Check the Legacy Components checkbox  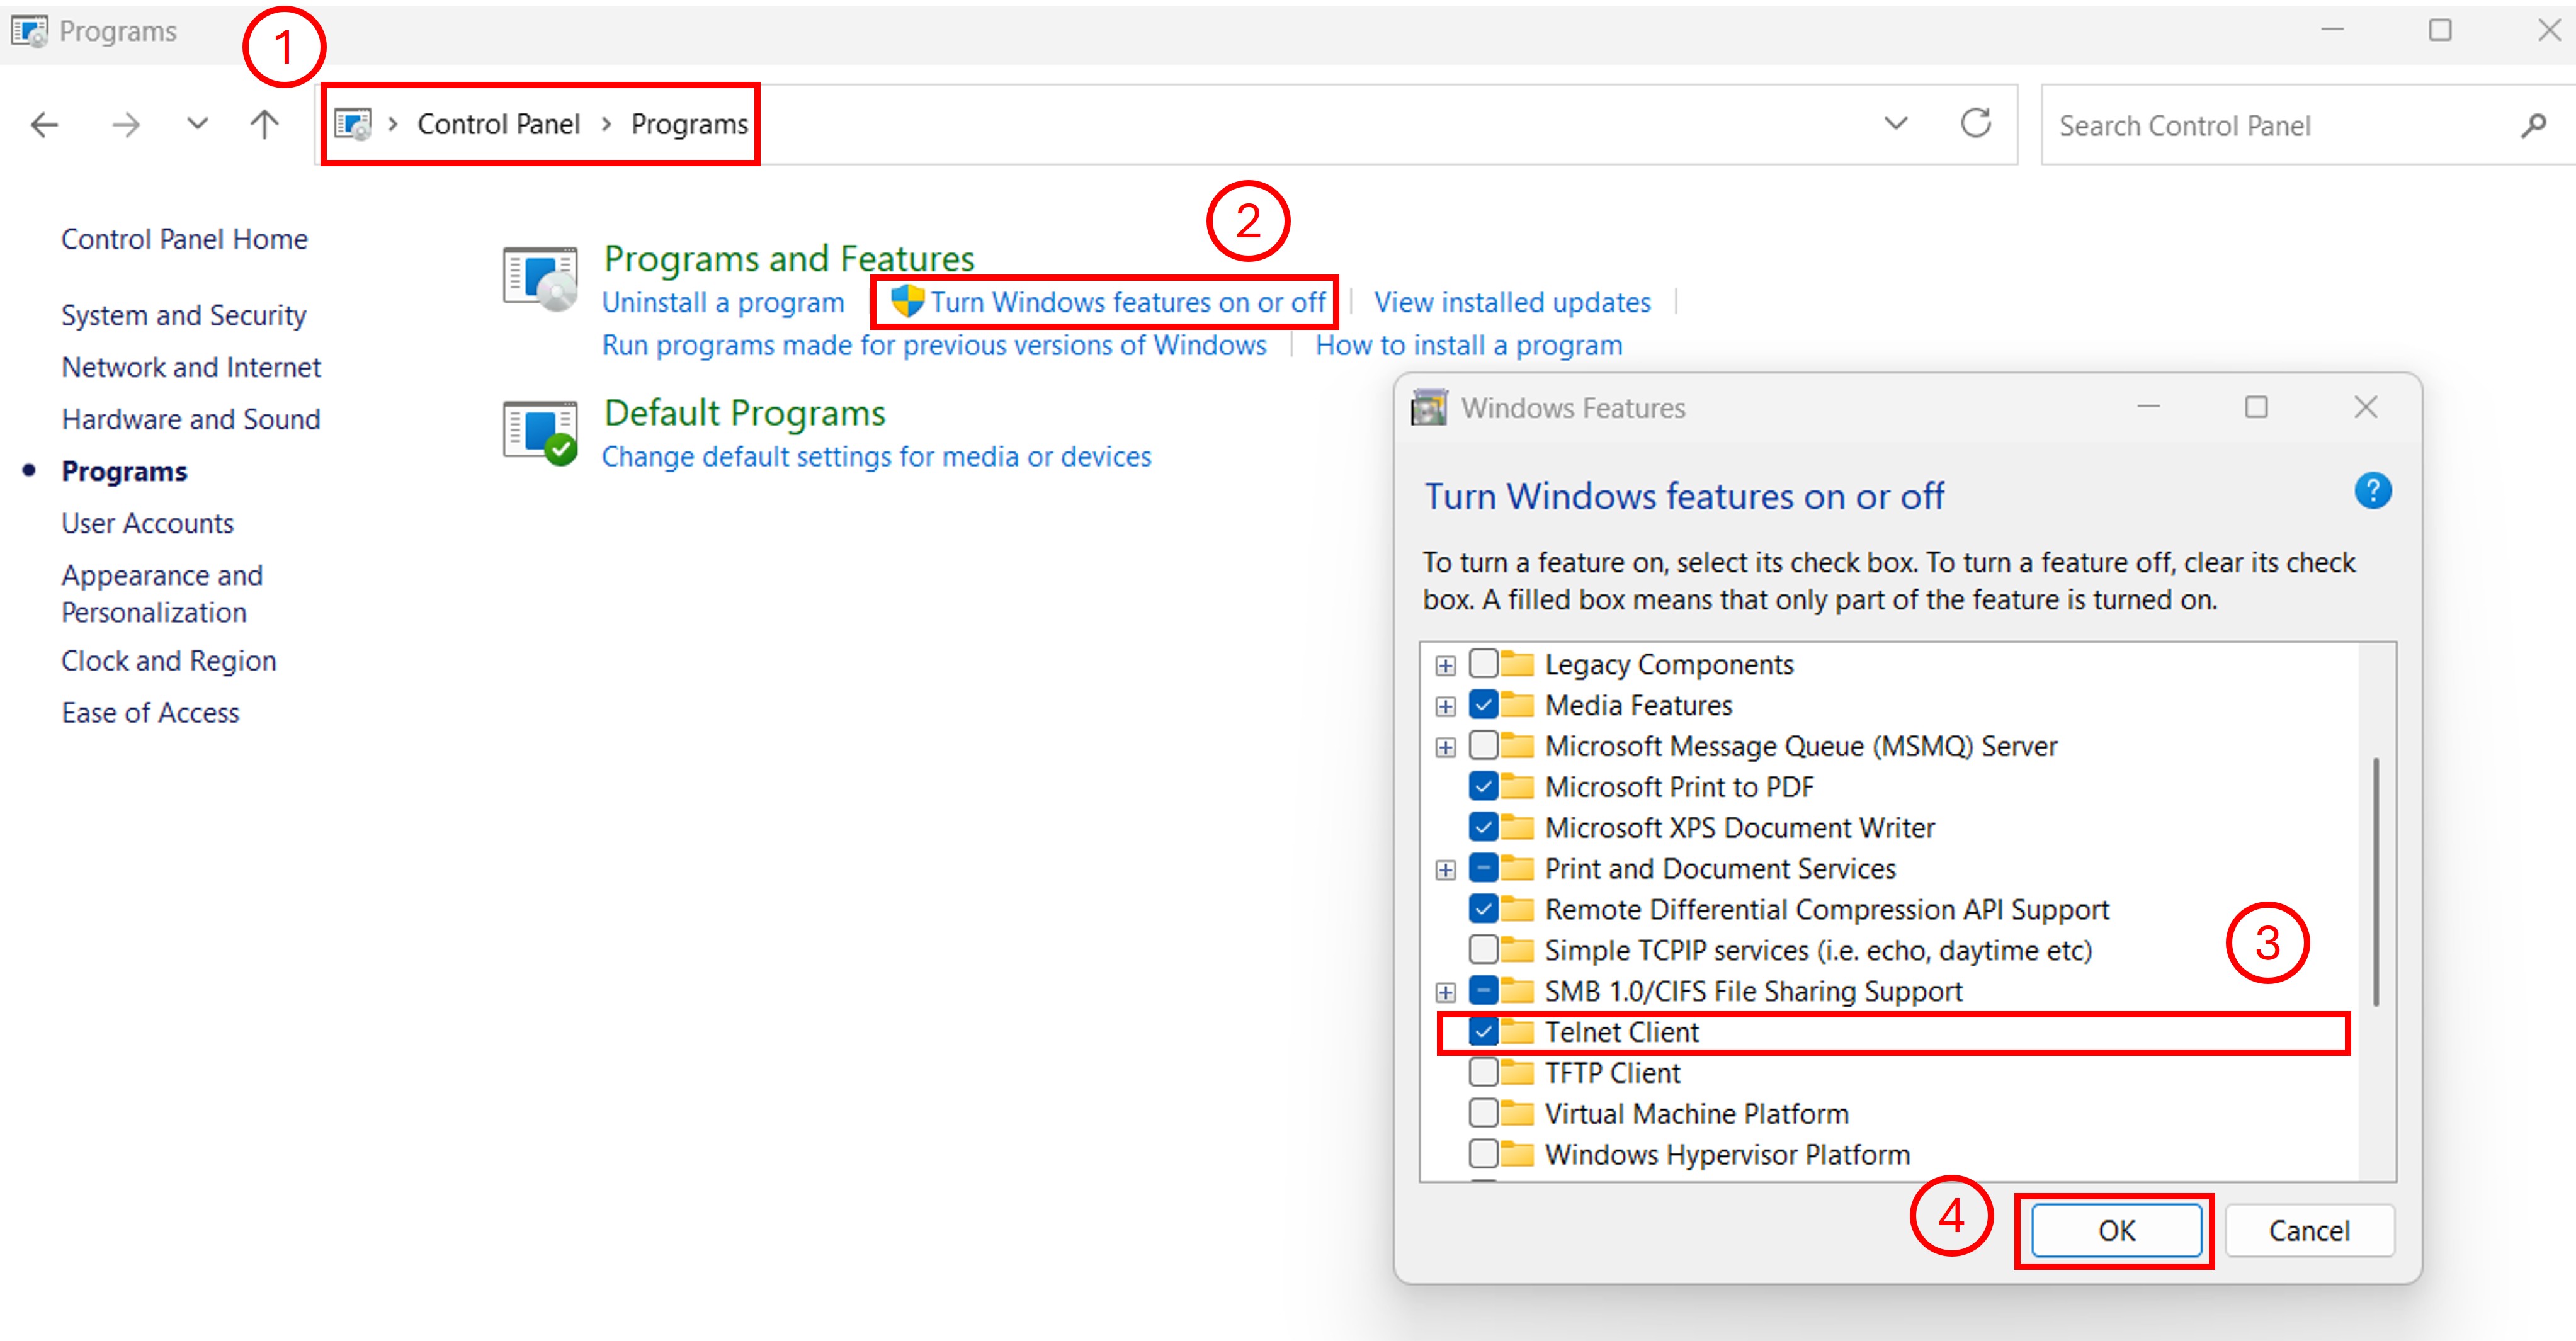coord(1483,664)
